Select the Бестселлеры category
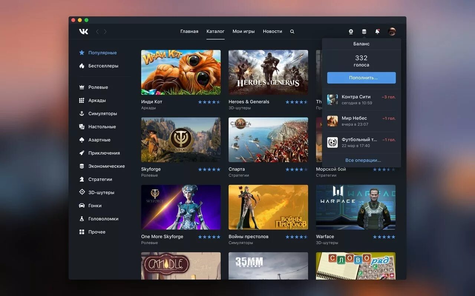 103,66
